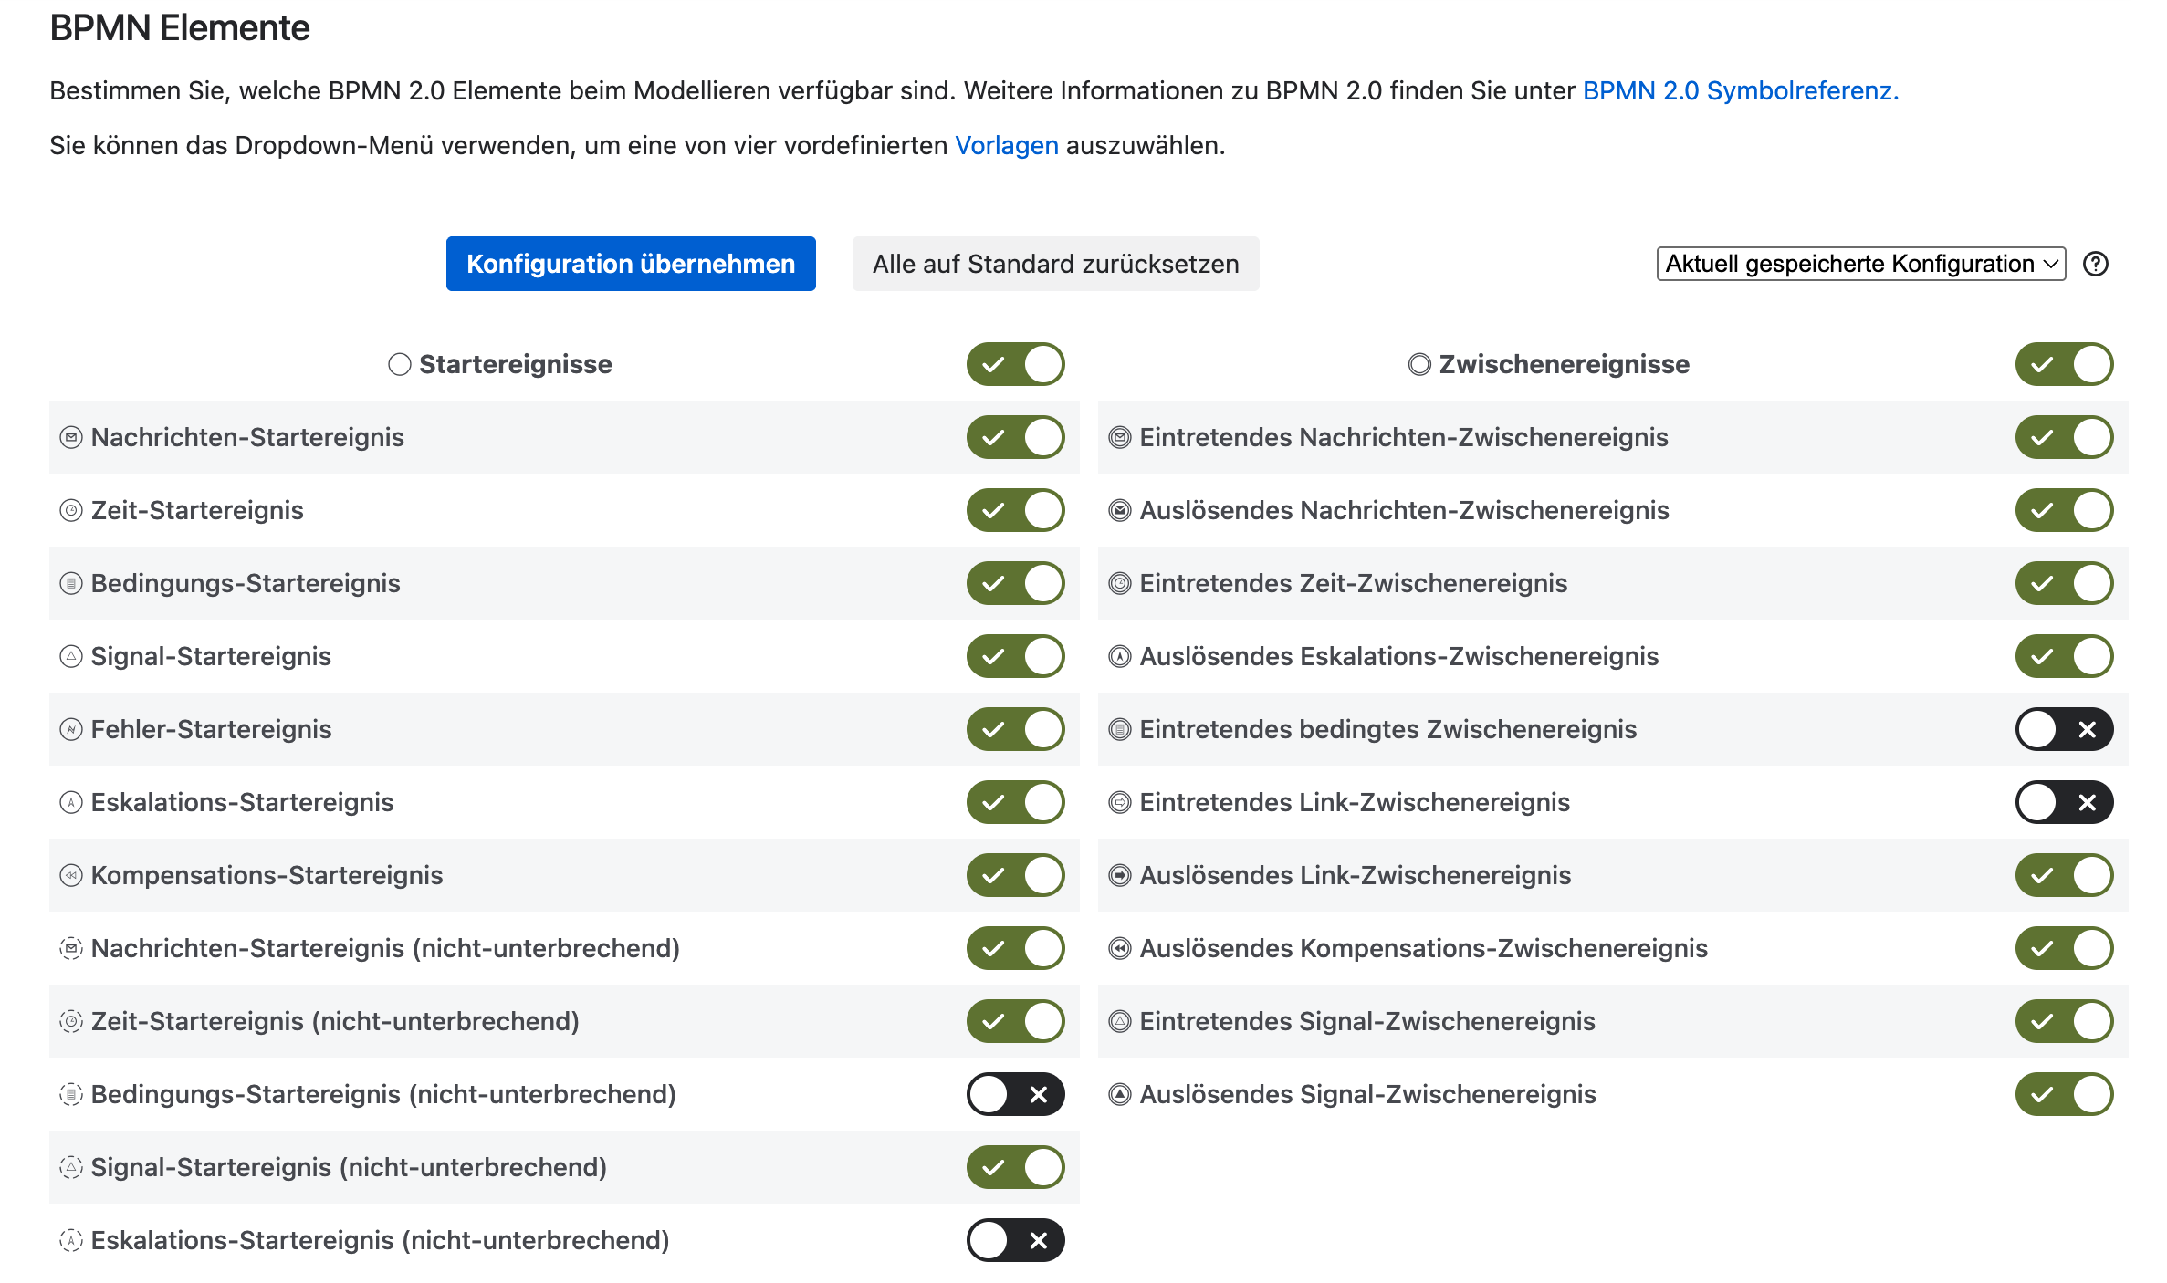
Task: Disable Auslösendes Link-Zwischenereignis switch
Action: [x=2065, y=875]
